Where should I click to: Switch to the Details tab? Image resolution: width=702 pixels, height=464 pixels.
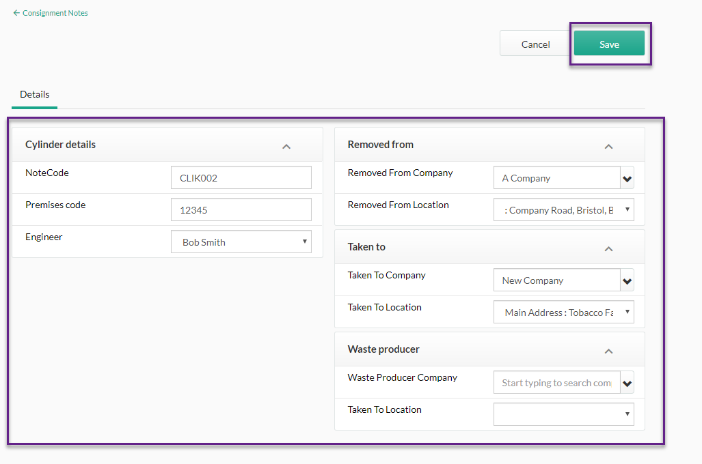(x=34, y=94)
